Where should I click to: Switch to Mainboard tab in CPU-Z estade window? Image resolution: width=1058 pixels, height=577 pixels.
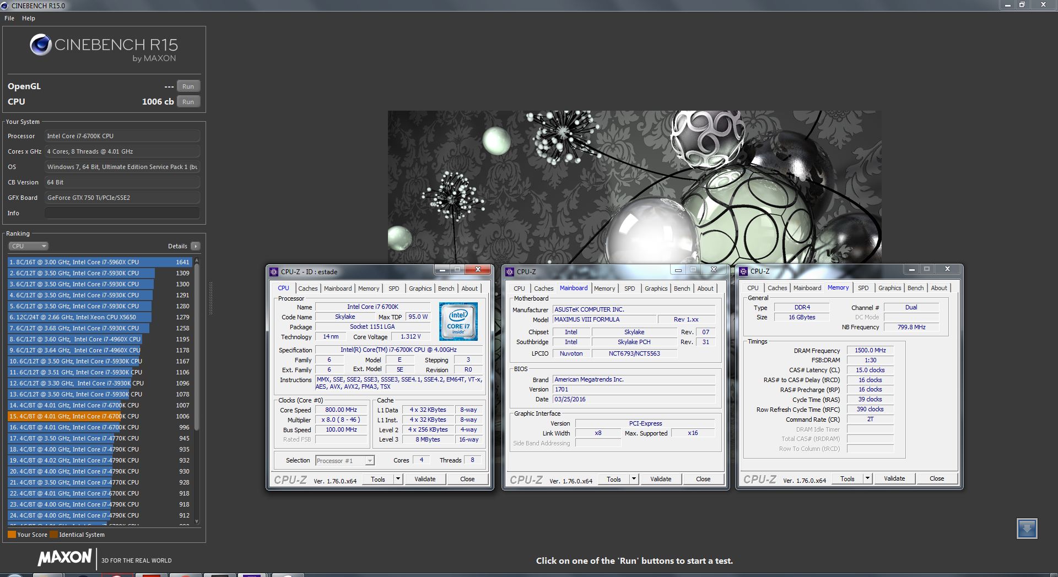(x=338, y=288)
